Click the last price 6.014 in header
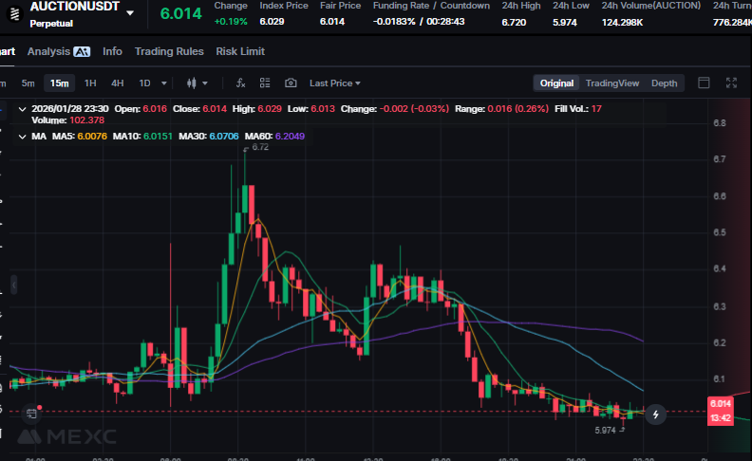This screenshot has height=461, width=752. (x=180, y=14)
